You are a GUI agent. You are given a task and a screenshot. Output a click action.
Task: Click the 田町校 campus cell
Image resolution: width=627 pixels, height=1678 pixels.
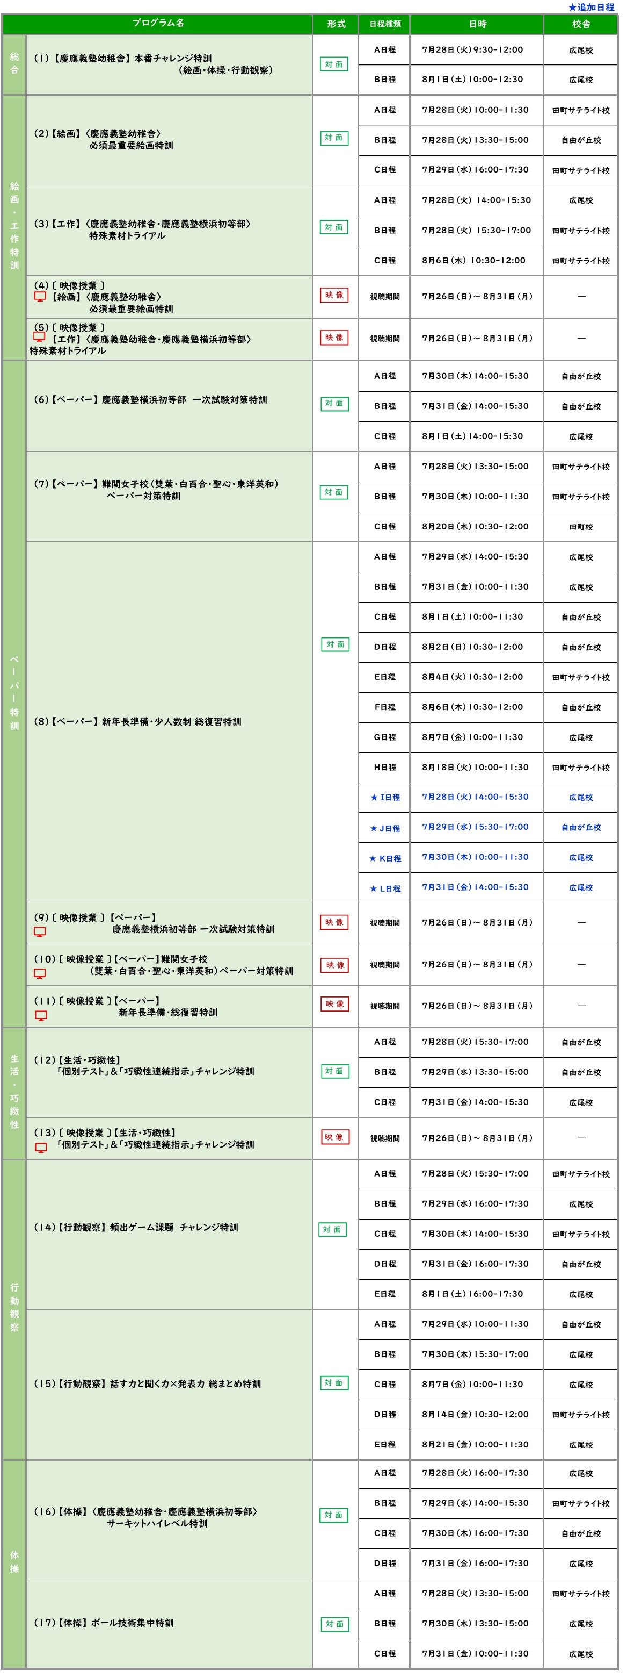point(581,526)
